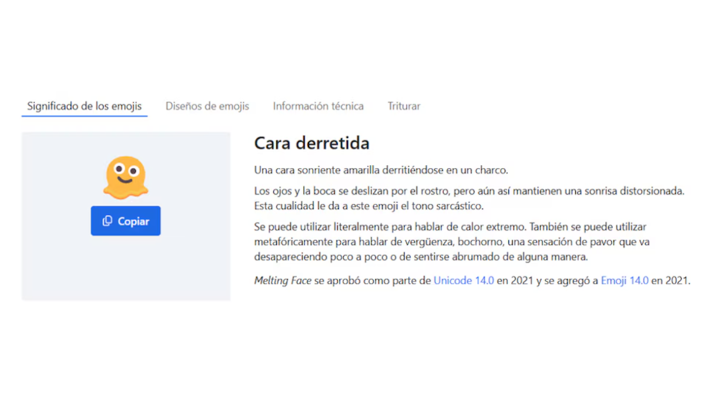Click the orange melted puddle of the emoji
Screen dimensions: 724x419
(126, 193)
